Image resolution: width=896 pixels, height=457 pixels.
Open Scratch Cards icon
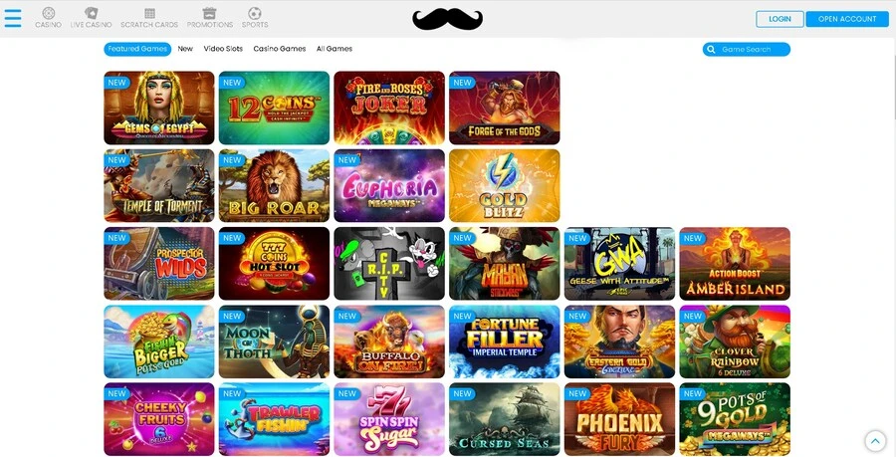click(149, 13)
